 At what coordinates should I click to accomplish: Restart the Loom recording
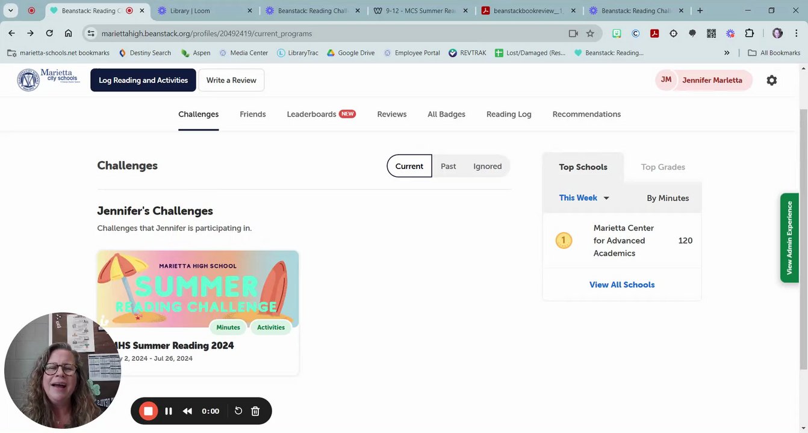click(238, 411)
